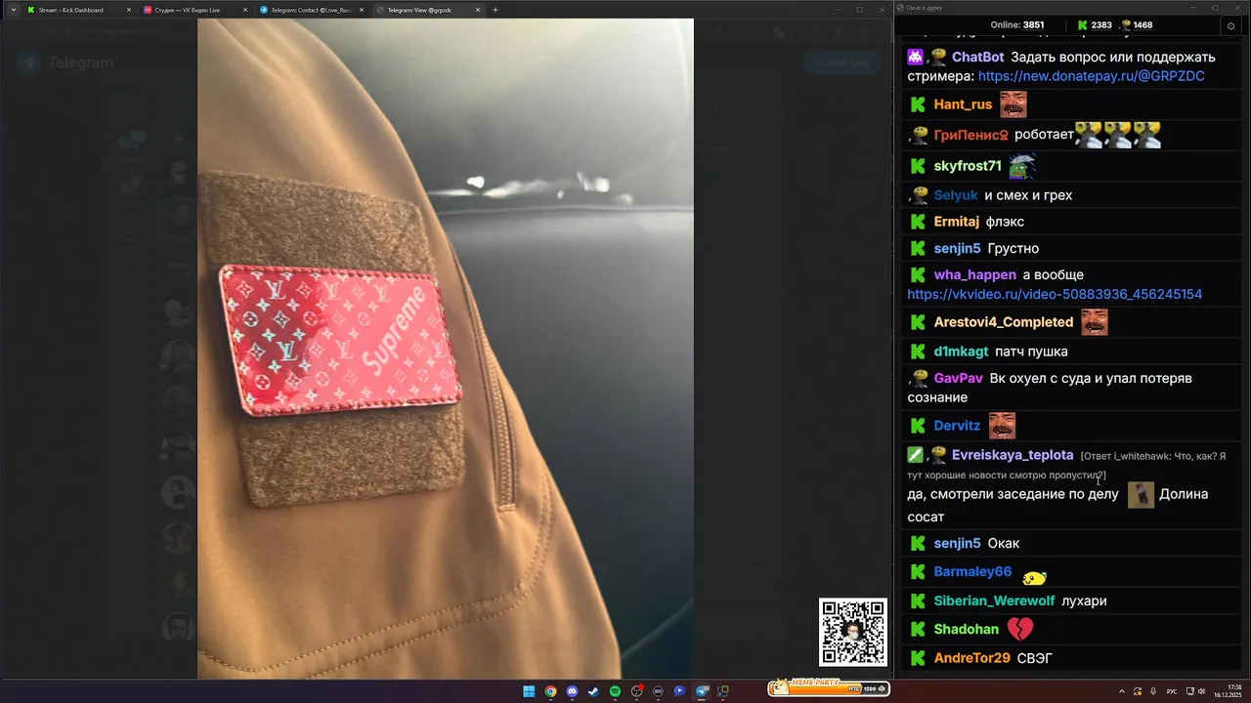Click AndreTor29 username in chat

tap(971, 658)
